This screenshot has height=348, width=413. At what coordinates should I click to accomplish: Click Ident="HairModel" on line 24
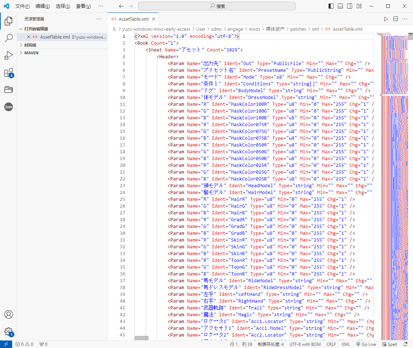pos(252,192)
